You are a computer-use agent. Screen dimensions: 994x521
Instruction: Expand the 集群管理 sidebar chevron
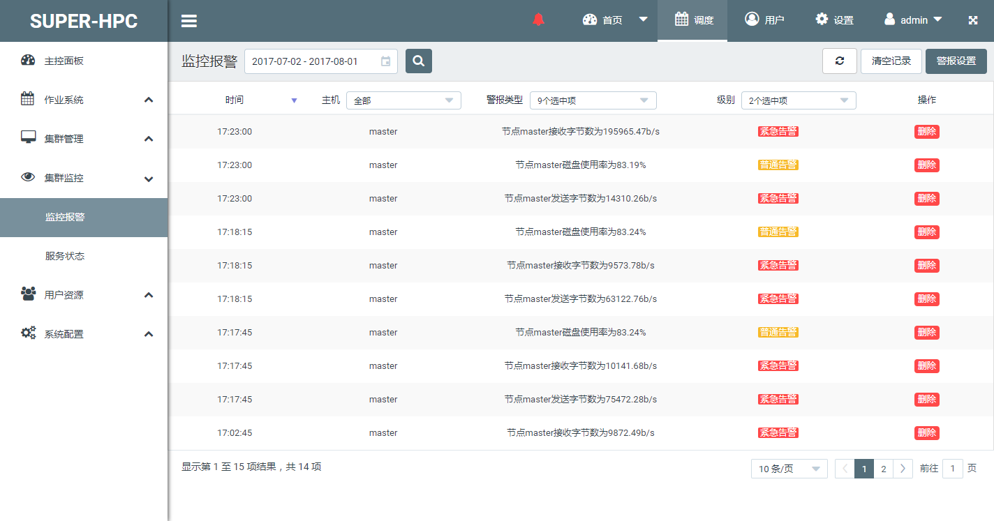pos(149,139)
